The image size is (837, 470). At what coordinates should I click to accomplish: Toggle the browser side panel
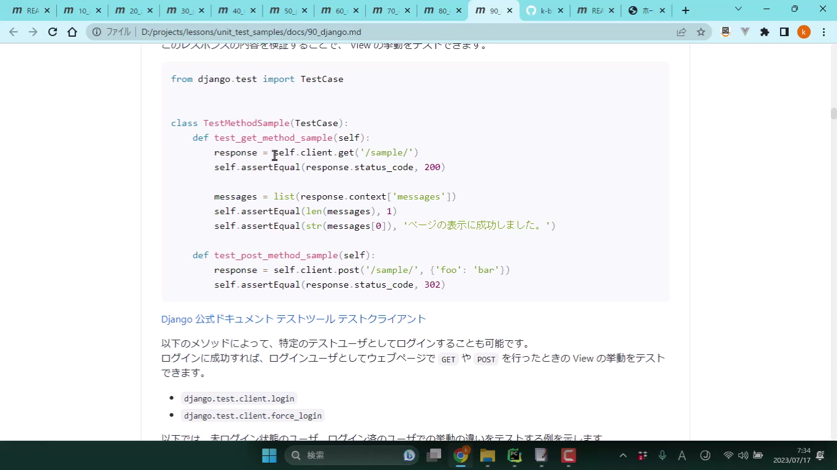784,32
